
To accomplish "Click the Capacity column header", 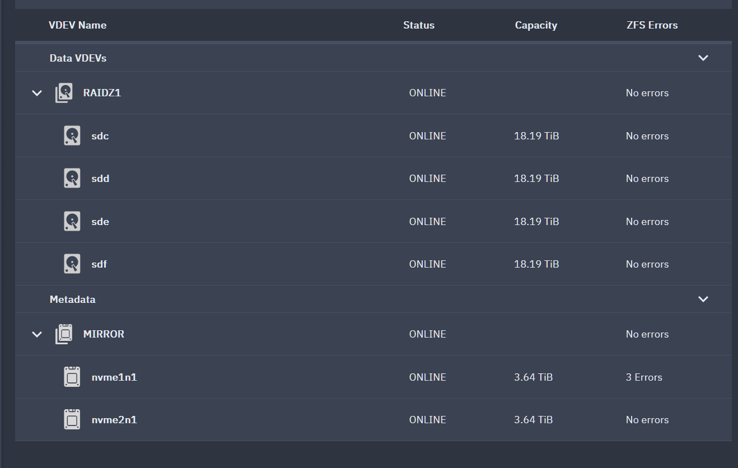I will [536, 25].
